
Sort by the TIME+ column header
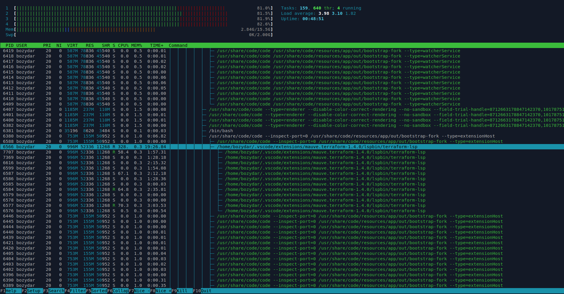coord(157,45)
